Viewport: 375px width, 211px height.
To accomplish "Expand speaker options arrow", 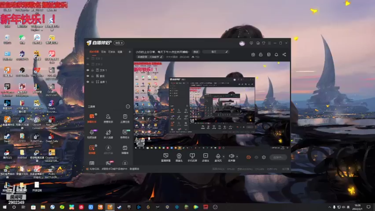I will point(237,157).
